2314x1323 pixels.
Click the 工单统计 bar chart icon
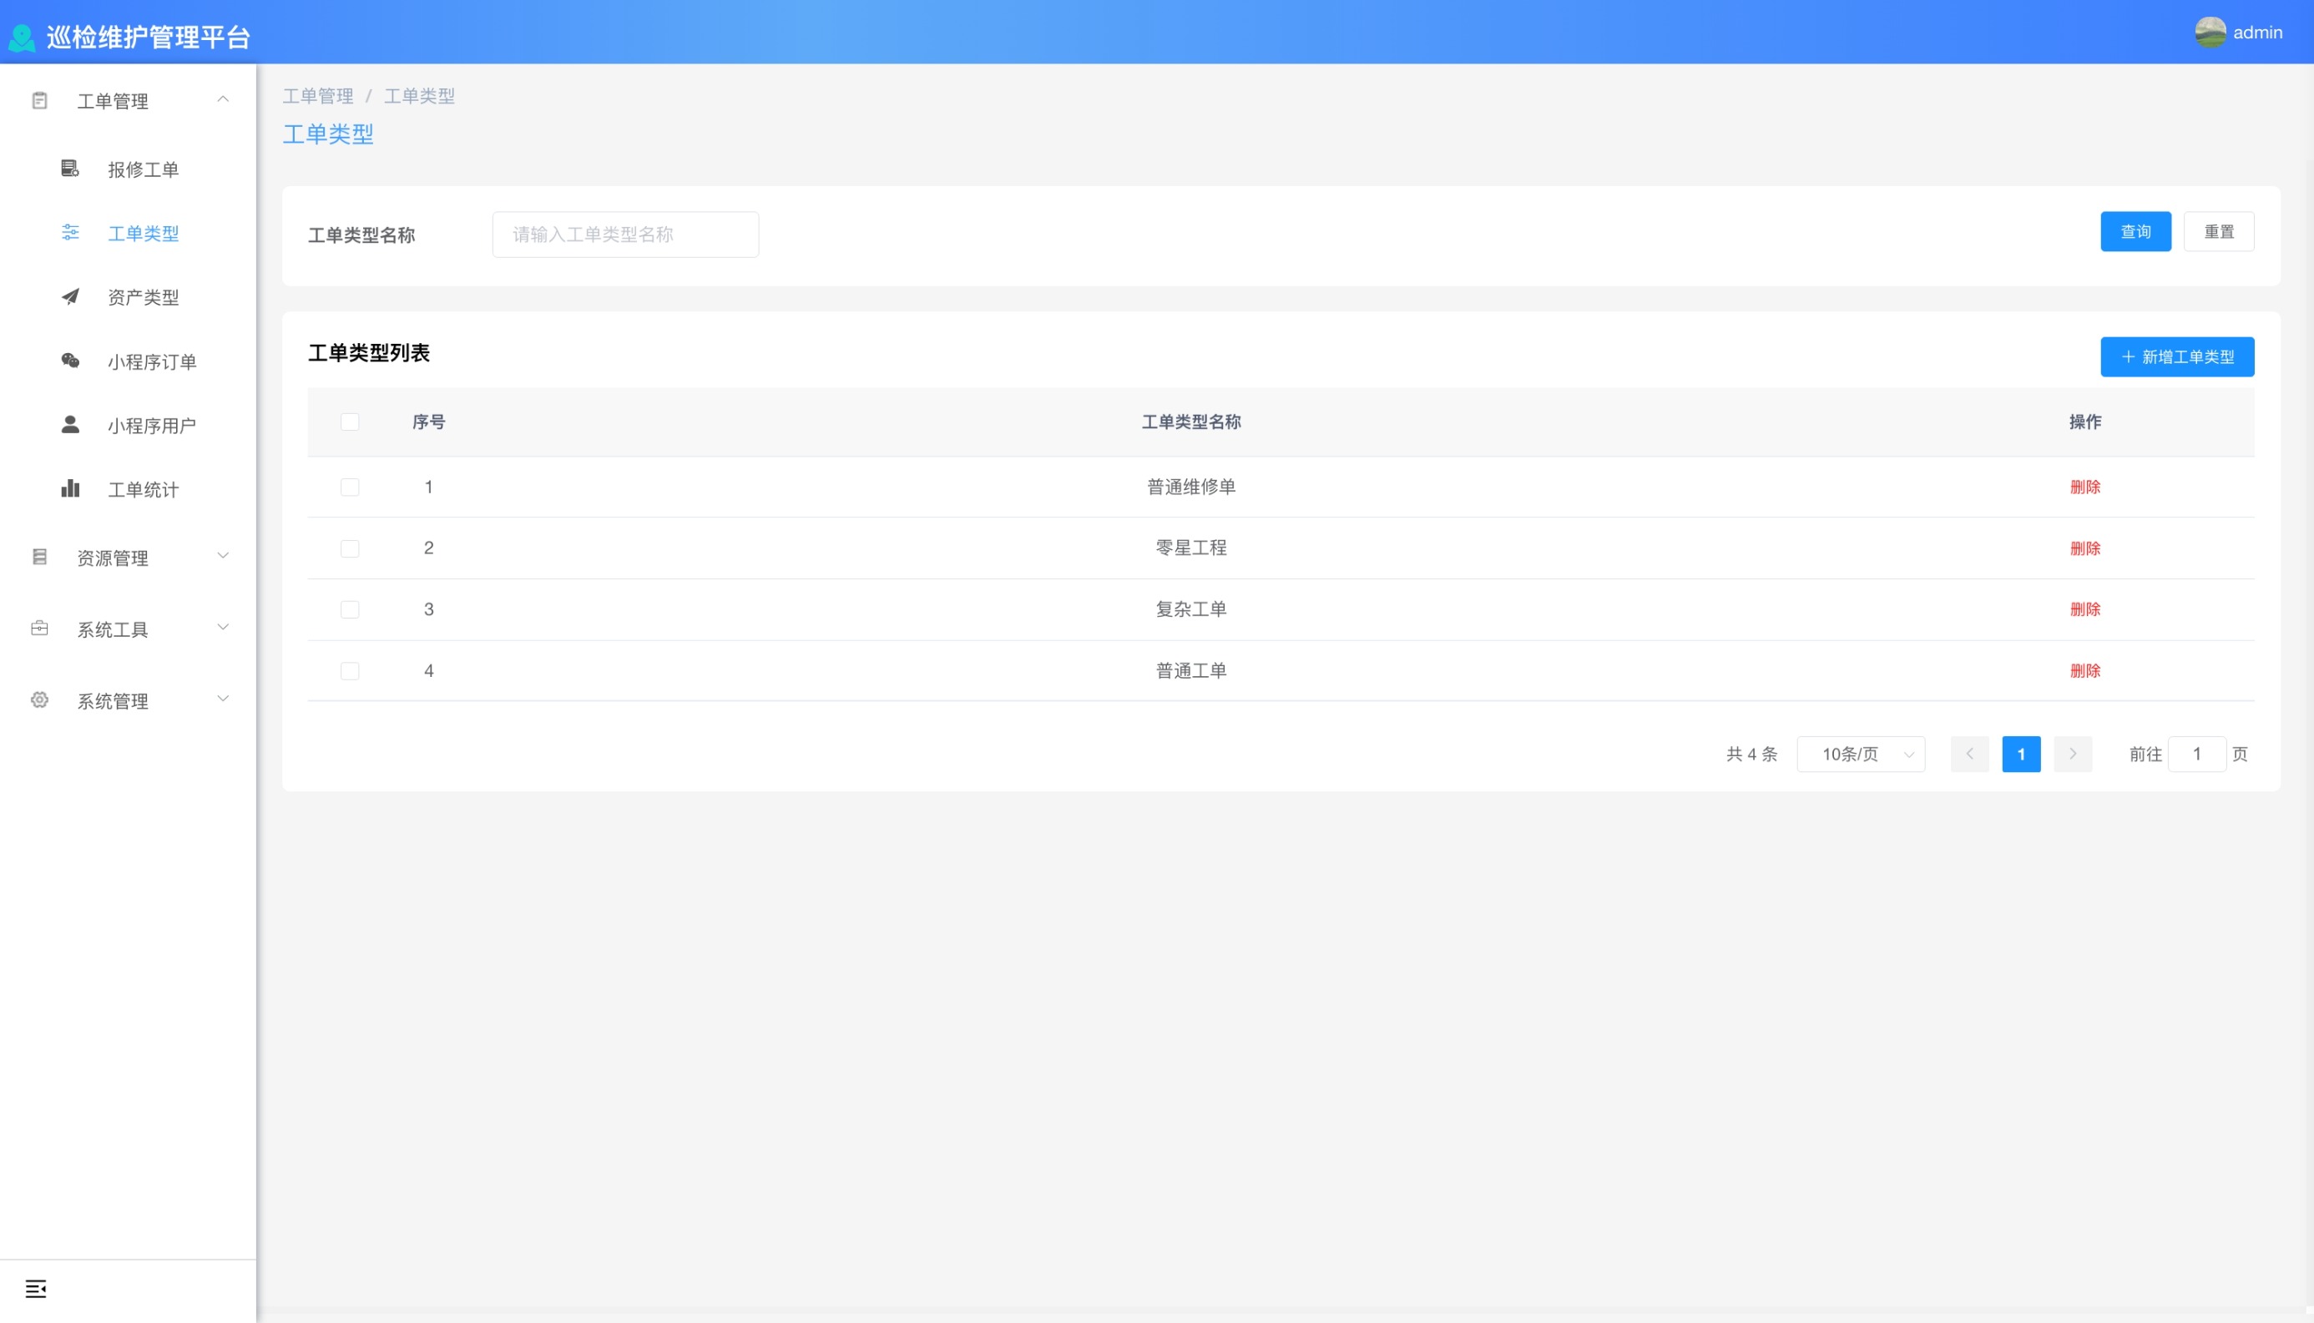coord(70,489)
